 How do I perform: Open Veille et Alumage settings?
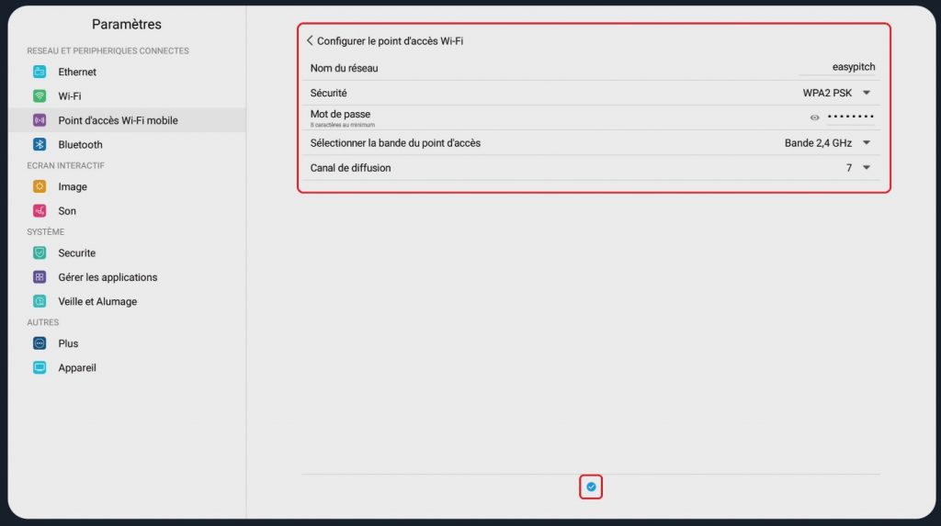[x=127, y=302]
